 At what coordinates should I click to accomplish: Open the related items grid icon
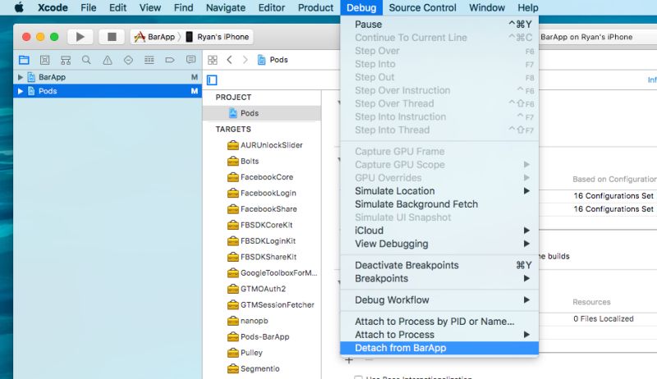213,60
